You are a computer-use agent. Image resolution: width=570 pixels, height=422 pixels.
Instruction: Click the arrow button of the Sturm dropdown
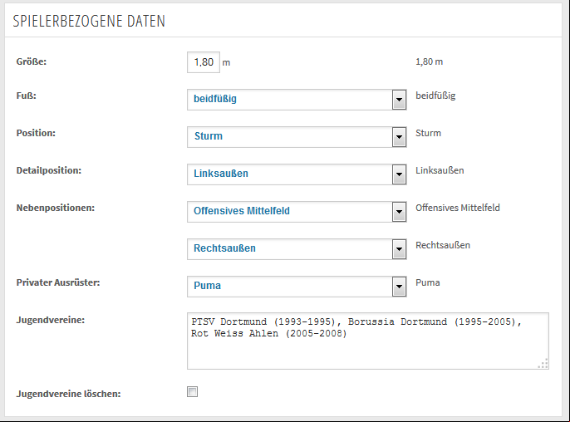pyautogui.click(x=399, y=137)
